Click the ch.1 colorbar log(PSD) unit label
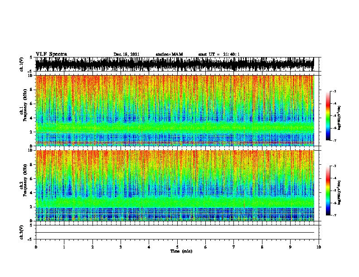Screen dimensions: 359x277 pos(339,118)
